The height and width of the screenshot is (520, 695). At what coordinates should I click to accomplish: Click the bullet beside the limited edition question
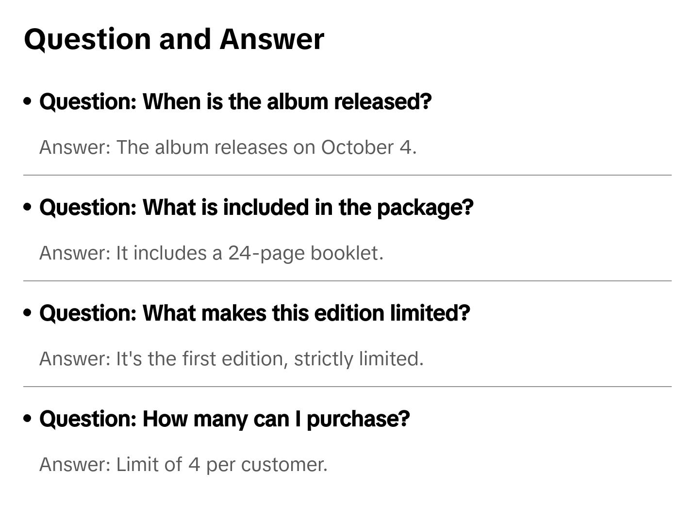pyautogui.click(x=28, y=313)
